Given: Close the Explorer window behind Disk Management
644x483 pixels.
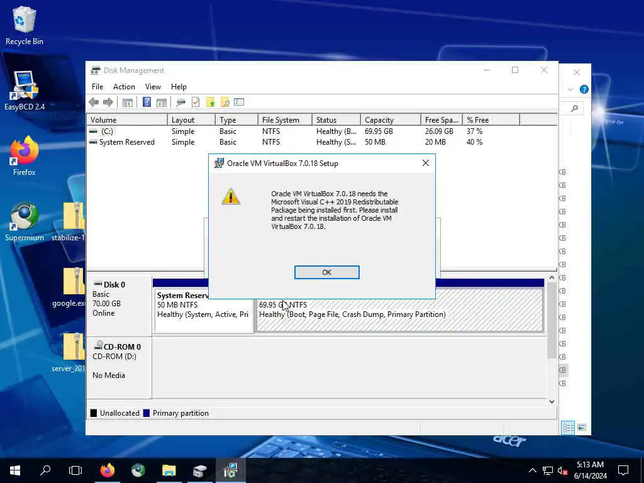Looking at the screenshot, I should [577, 73].
